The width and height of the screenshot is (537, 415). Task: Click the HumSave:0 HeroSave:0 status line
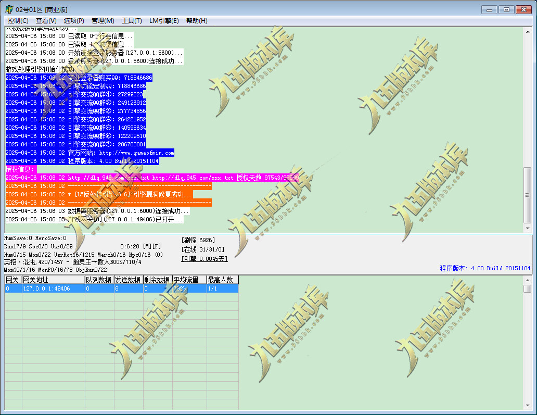click(x=35, y=238)
